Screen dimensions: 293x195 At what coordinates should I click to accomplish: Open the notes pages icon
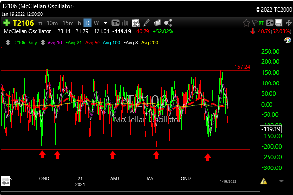pyautogui.click(x=157, y=23)
